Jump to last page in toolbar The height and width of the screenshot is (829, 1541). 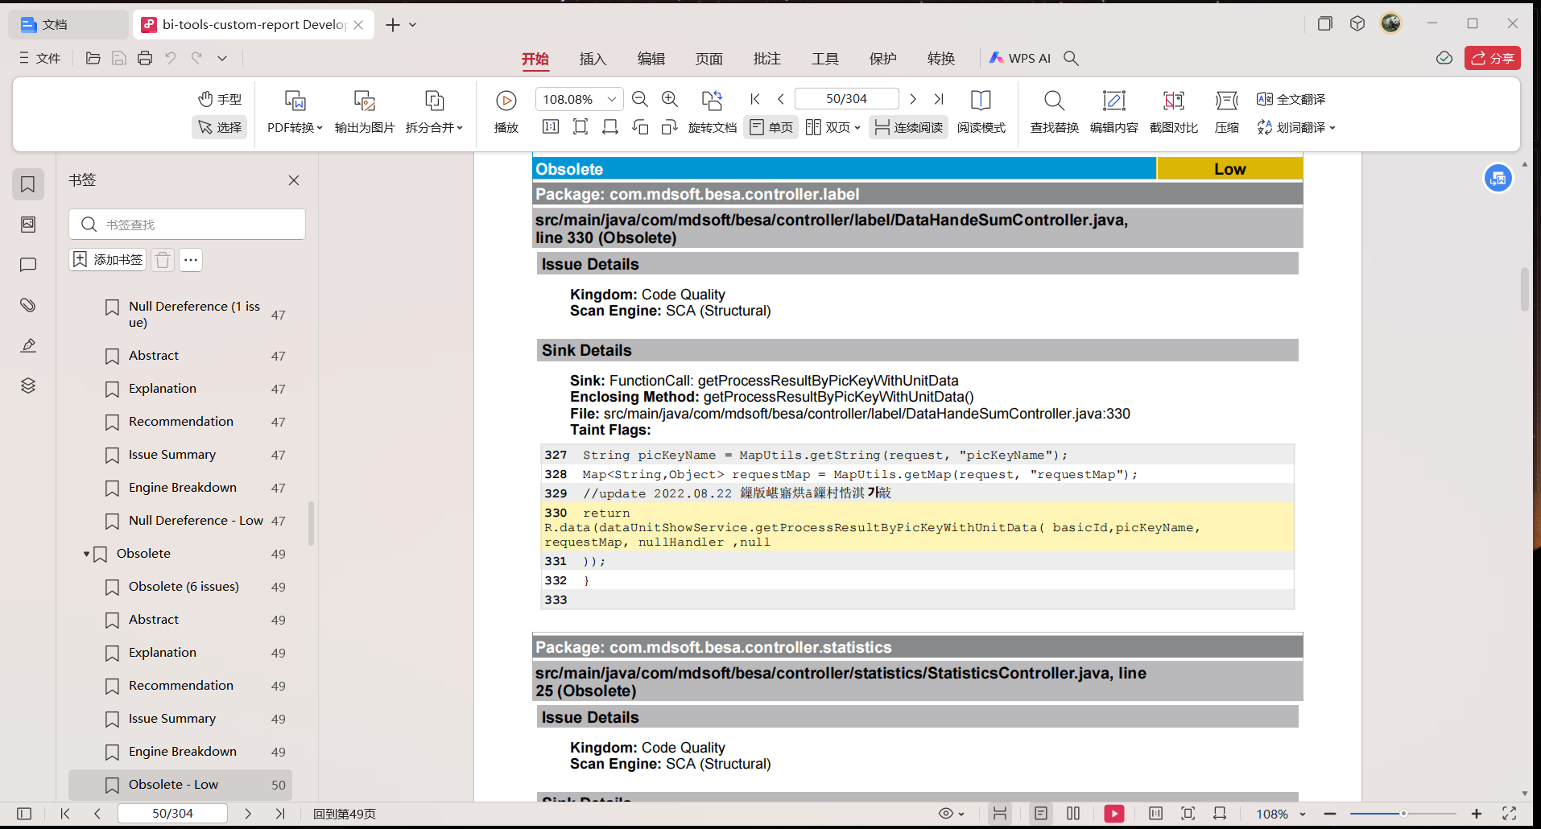[939, 99]
